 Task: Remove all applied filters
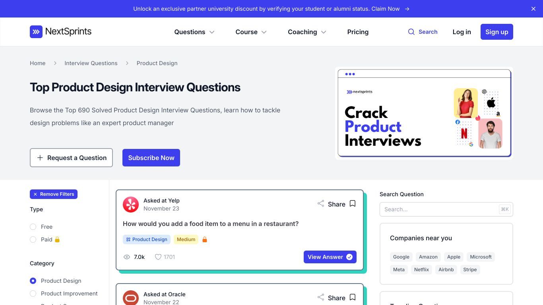point(54,194)
